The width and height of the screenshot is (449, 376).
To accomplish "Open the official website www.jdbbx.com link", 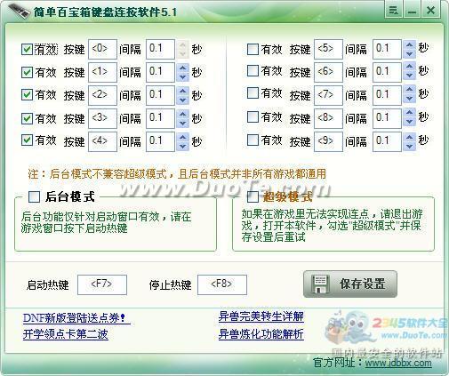I will point(398,363).
